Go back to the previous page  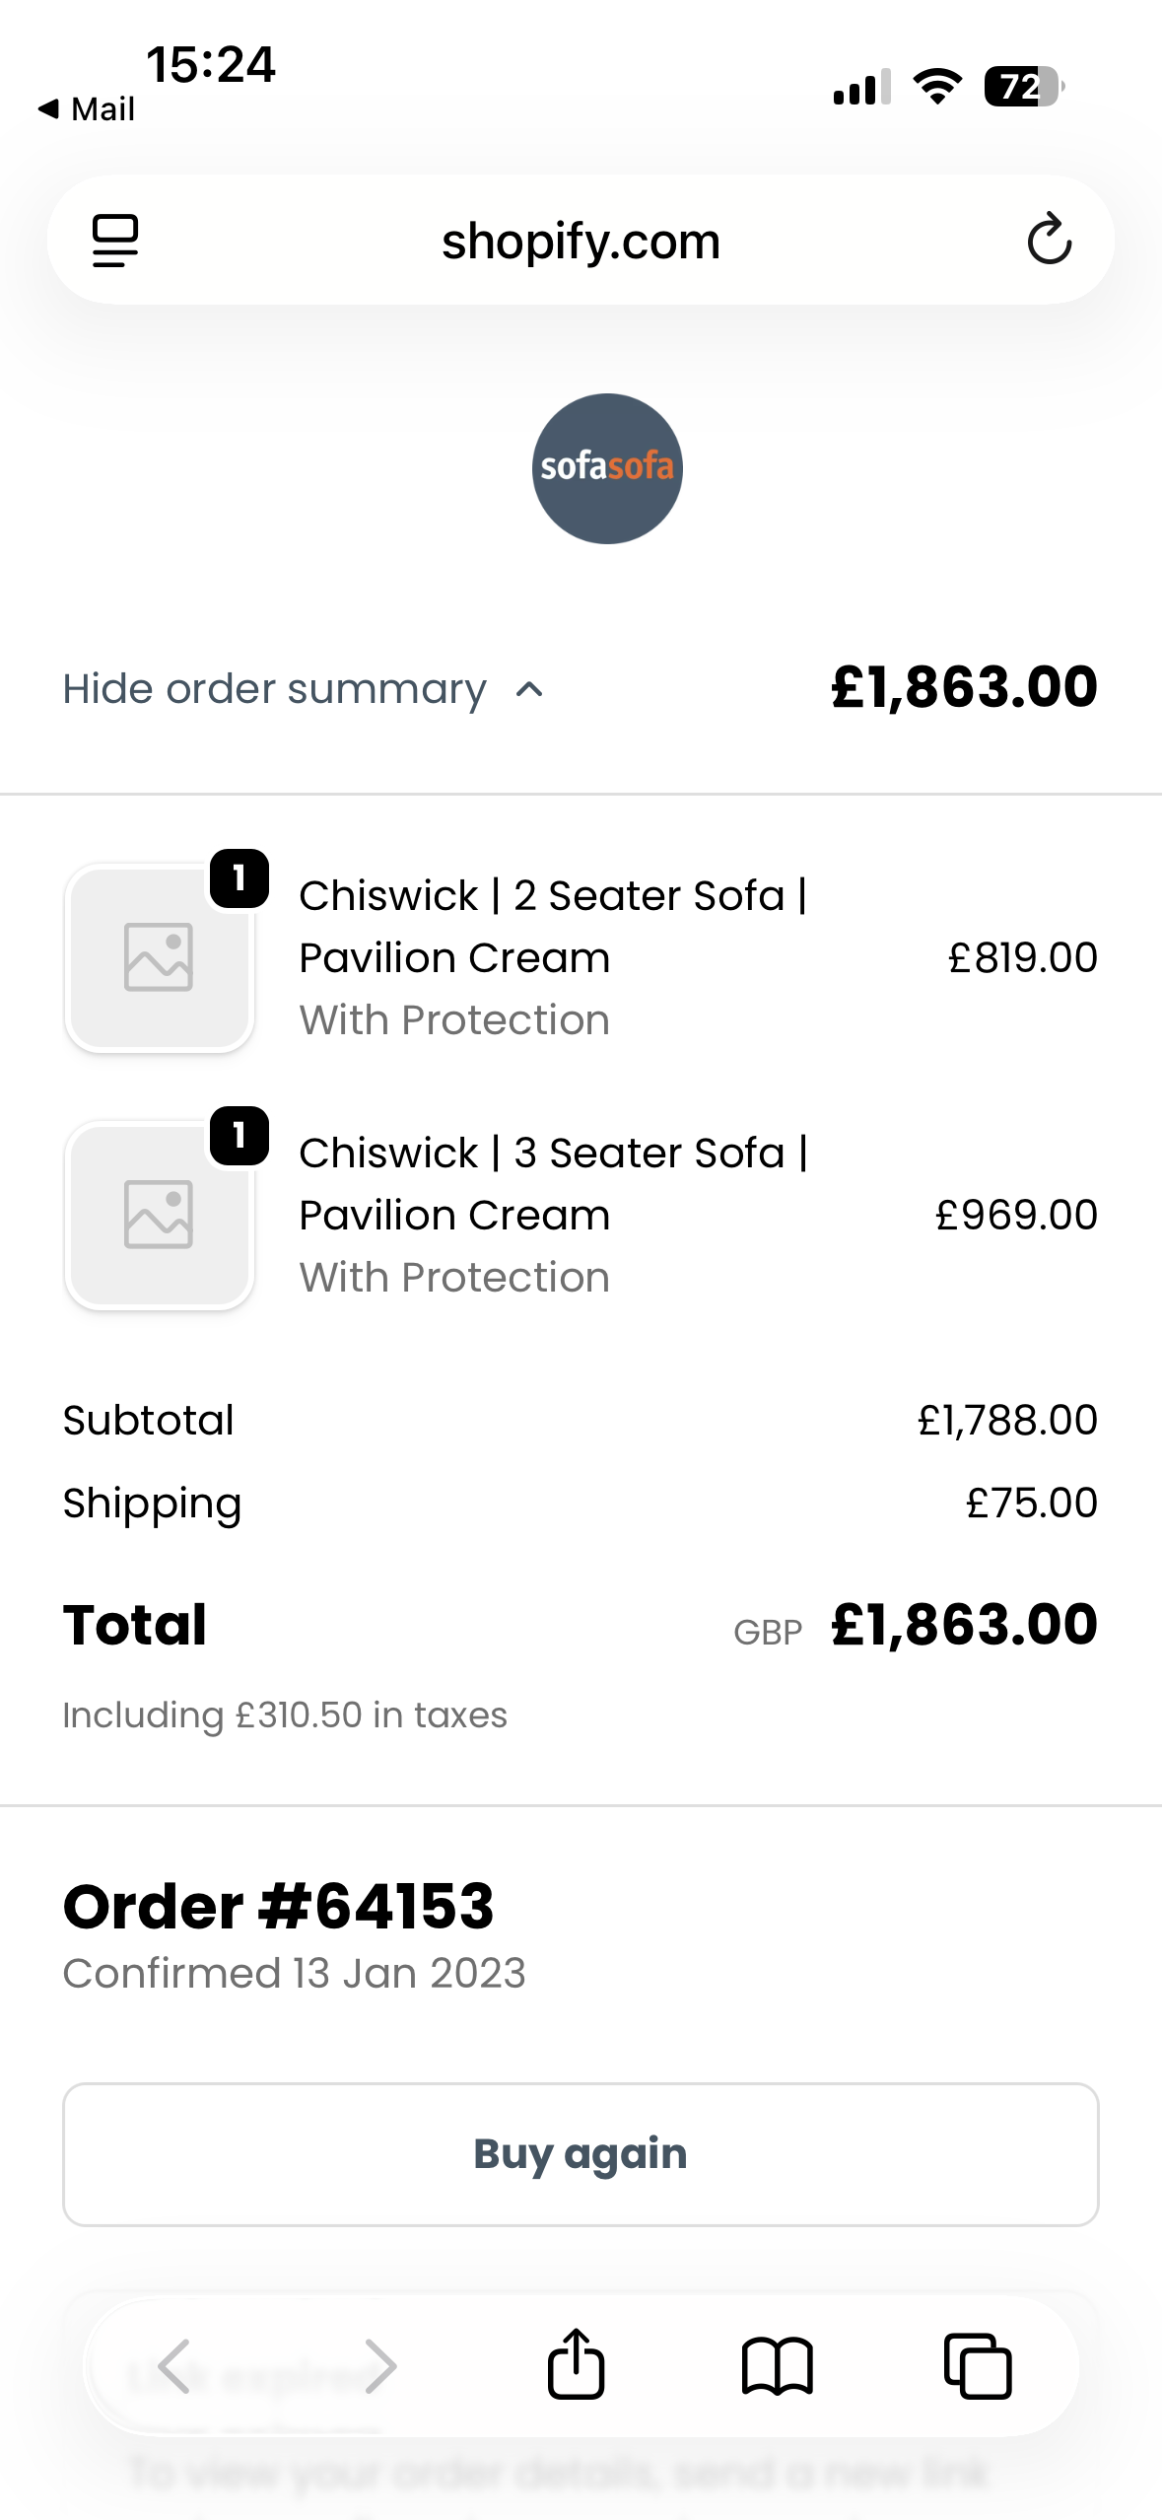[x=174, y=2366]
